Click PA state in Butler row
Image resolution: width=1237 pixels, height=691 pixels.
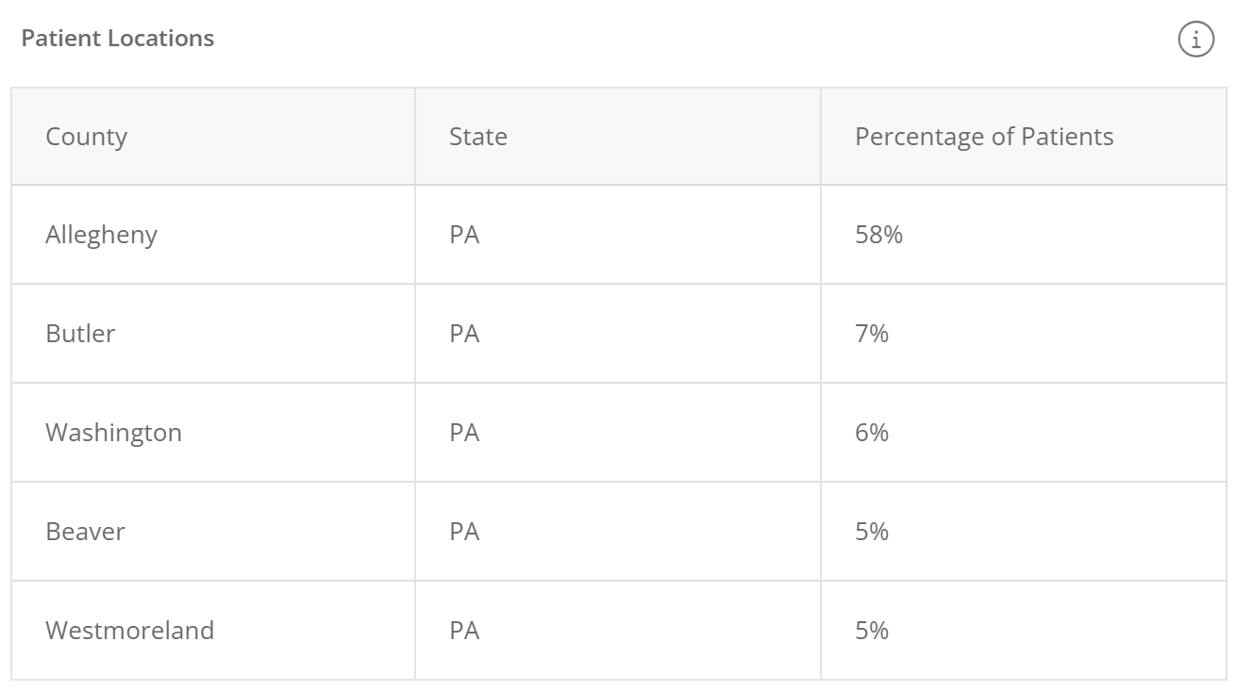464,334
